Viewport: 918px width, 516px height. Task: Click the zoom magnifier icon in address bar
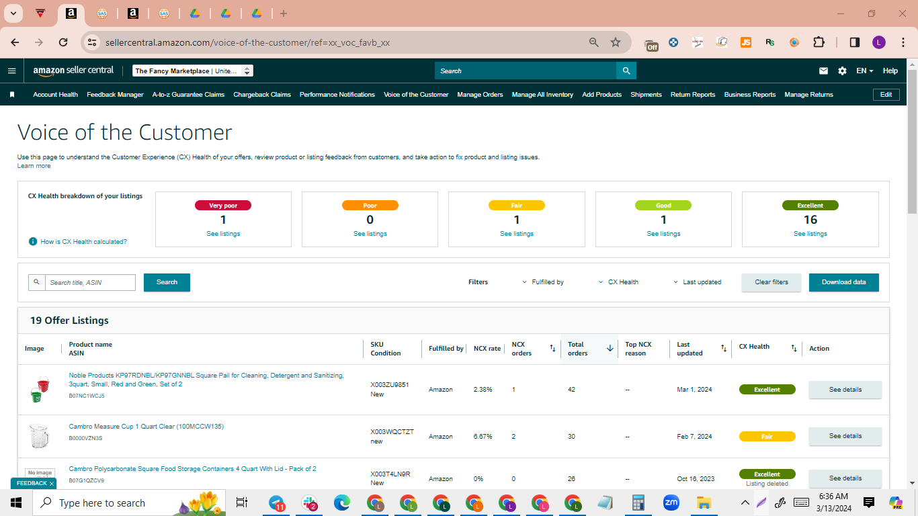(594, 42)
